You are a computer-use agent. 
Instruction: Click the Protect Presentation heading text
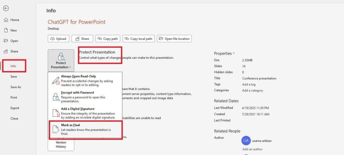(97, 52)
